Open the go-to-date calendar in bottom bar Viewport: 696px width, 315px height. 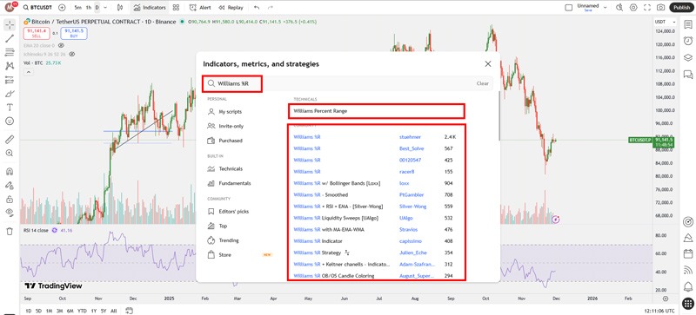[x=129, y=311]
